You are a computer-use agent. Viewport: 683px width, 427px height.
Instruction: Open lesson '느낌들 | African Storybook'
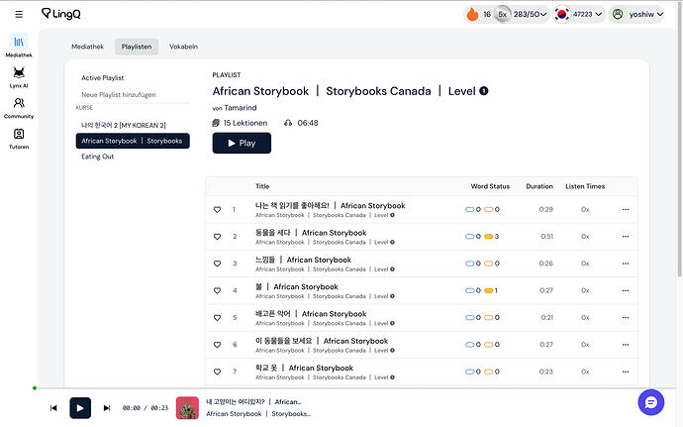[x=303, y=260]
